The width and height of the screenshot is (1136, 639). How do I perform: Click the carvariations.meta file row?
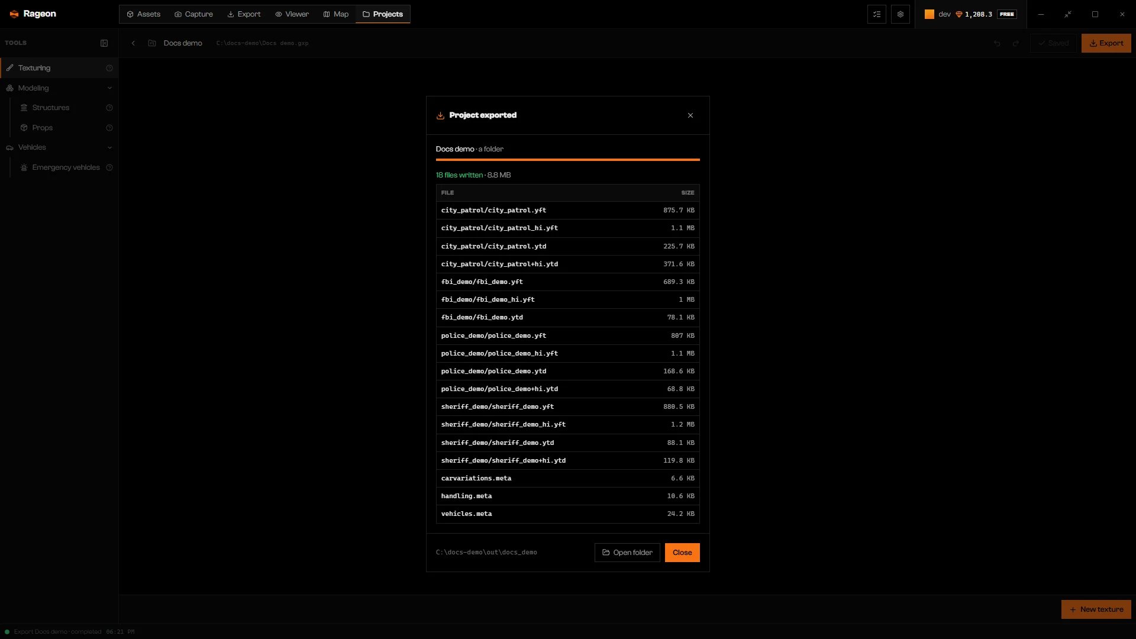(568, 479)
